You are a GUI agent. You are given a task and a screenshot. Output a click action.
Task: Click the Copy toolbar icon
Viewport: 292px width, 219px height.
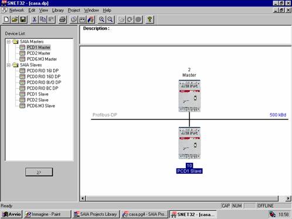point(43,19)
